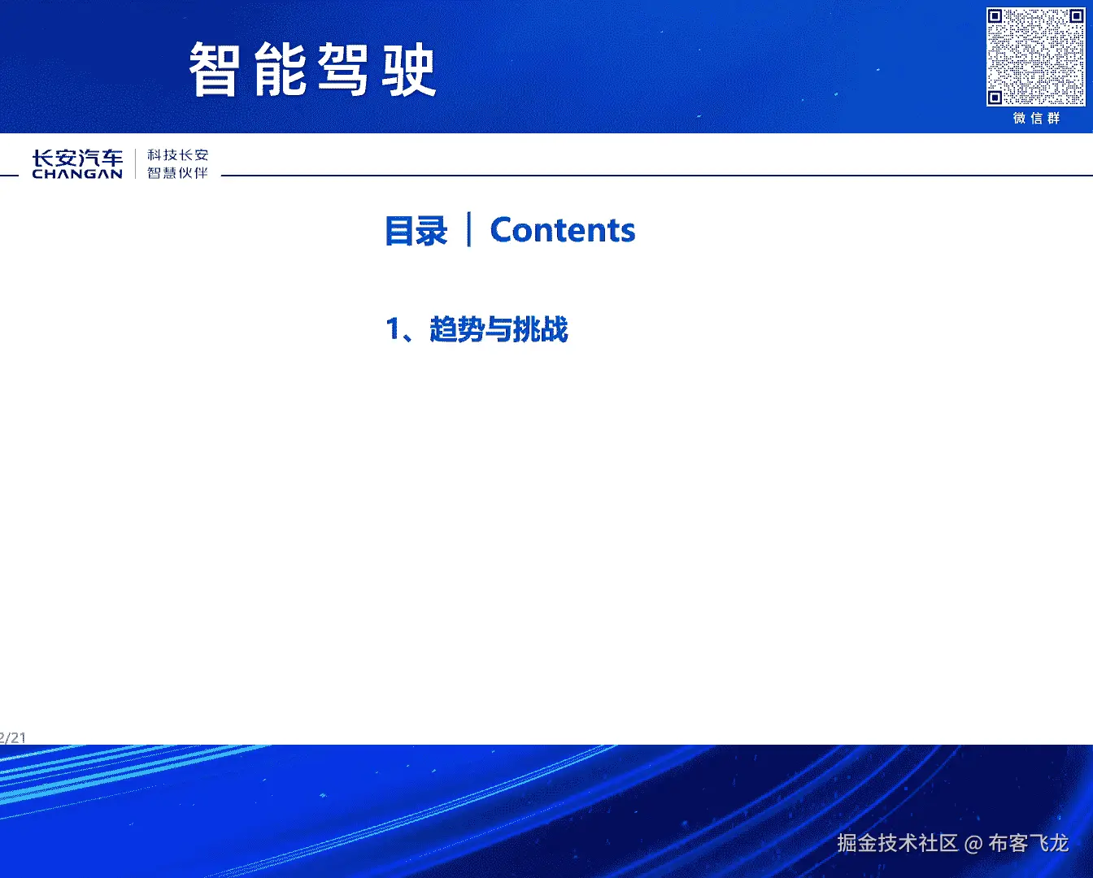Click the 科技长安 智慧伙伴 slogan
This screenshot has height=878, width=1093.
point(178,163)
